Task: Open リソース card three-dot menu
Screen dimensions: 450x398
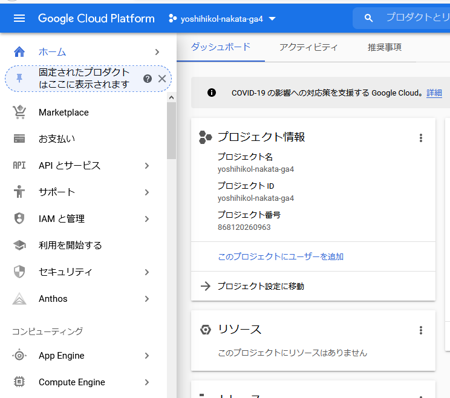Action: point(421,330)
